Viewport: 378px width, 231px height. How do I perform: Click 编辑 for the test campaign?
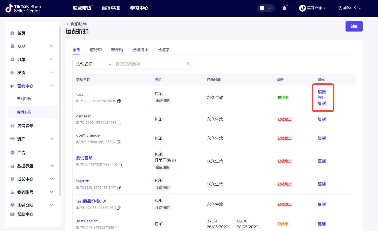coord(322,92)
